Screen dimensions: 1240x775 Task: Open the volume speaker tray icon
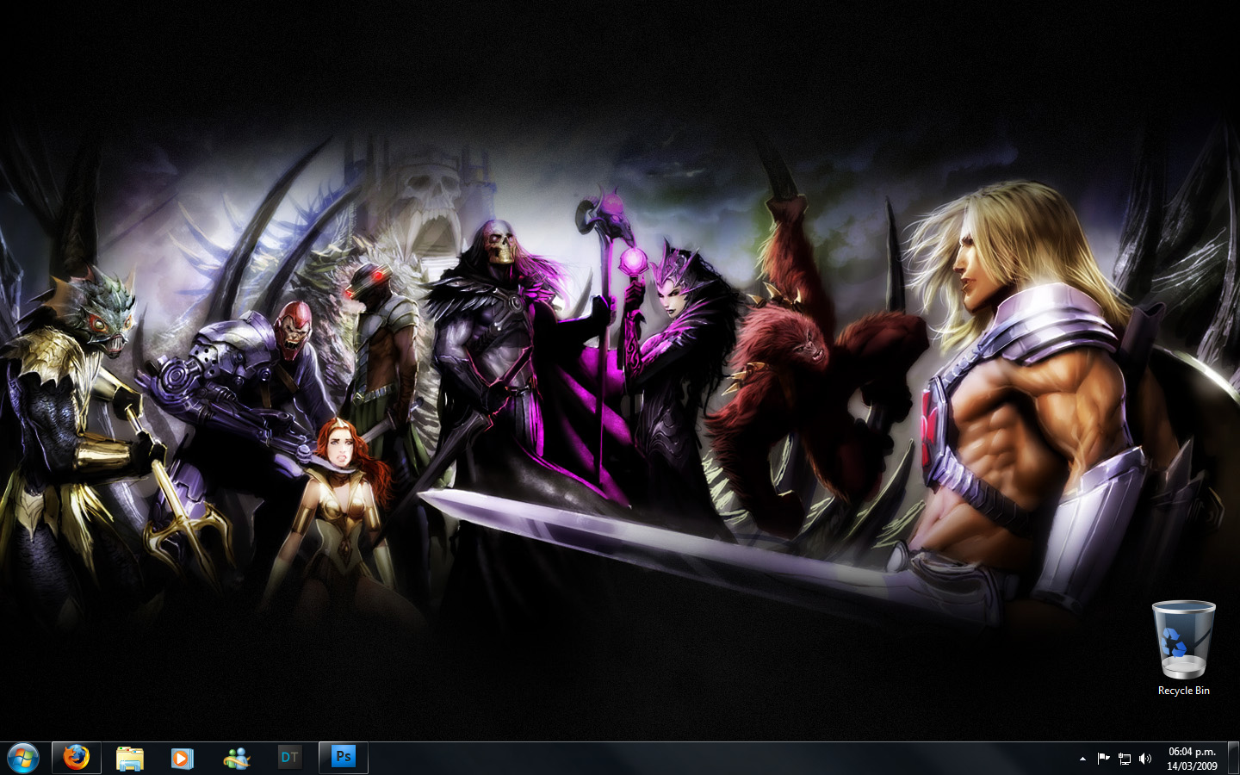point(1145,759)
